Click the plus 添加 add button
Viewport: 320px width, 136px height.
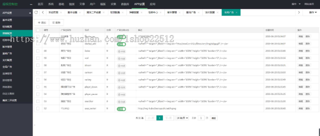[x=42, y=23]
